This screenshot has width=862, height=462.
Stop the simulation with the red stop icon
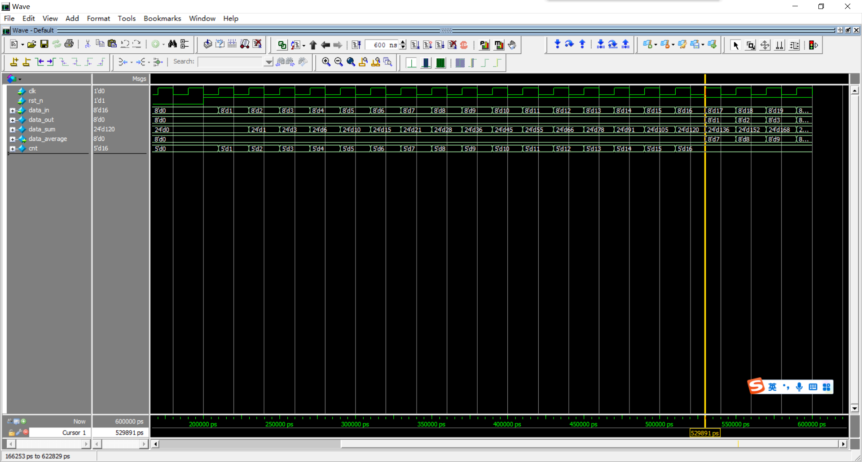click(x=464, y=45)
